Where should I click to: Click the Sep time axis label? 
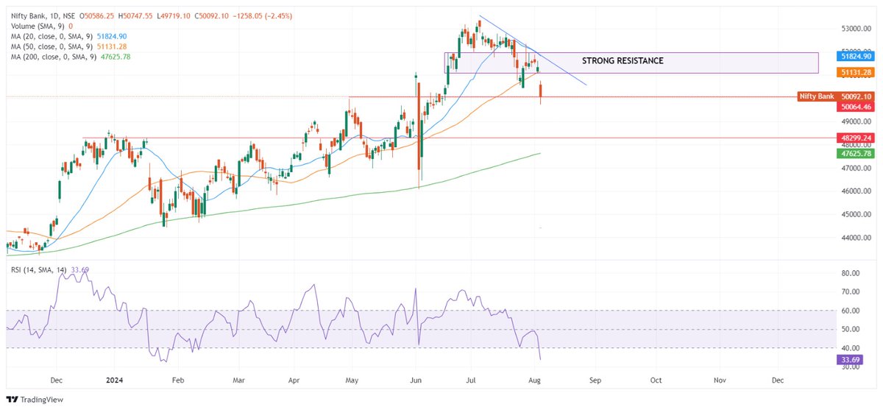point(595,382)
